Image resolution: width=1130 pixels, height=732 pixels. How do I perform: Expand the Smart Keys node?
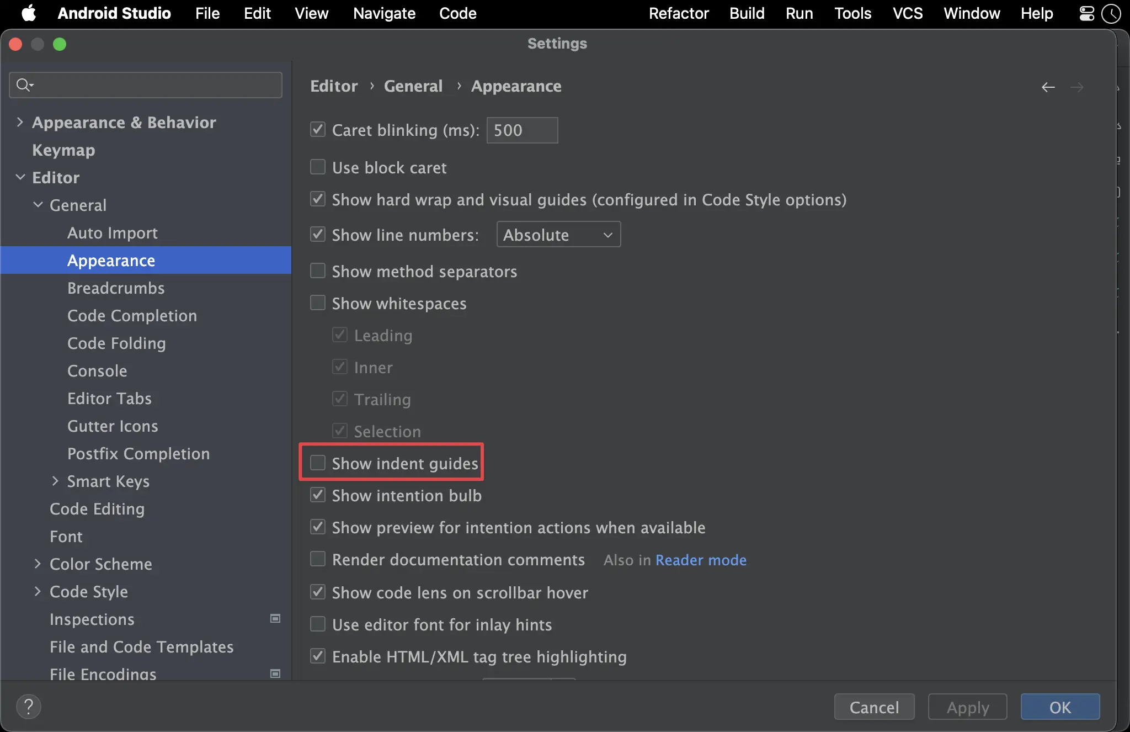point(55,481)
